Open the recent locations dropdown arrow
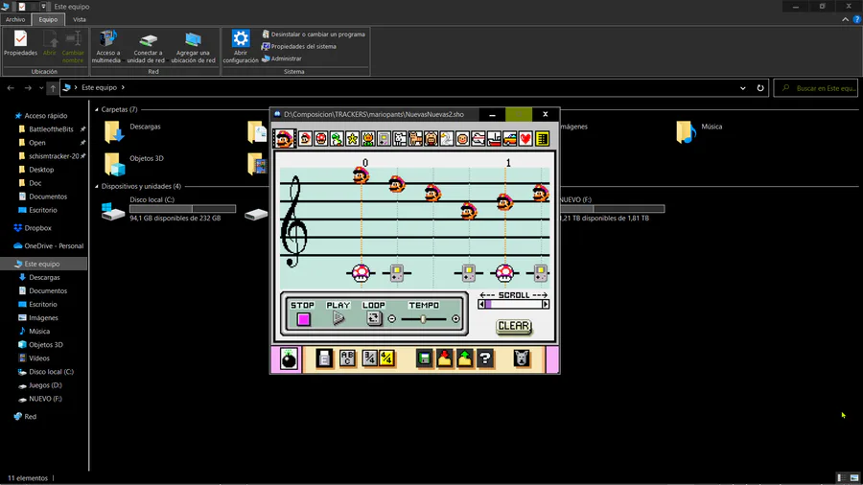The height and width of the screenshot is (485, 863). point(41,88)
